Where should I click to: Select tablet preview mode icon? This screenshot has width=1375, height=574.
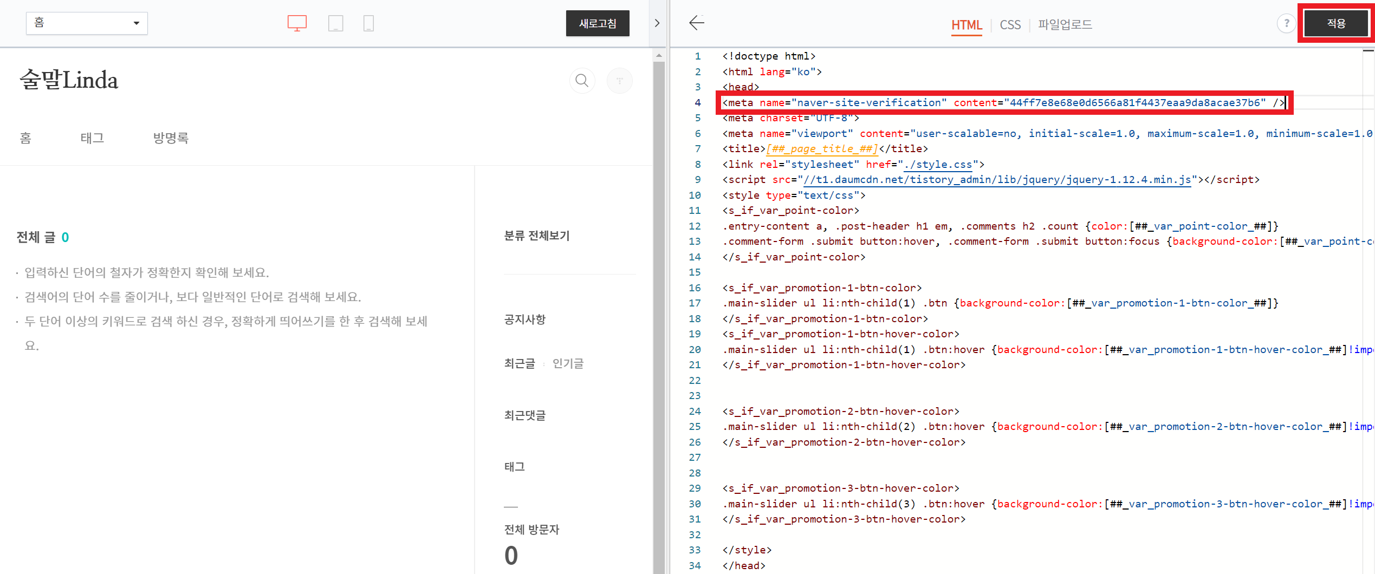[336, 23]
